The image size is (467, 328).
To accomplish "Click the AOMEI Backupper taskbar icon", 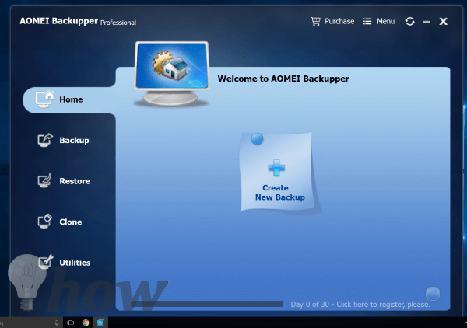I will point(100,323).
